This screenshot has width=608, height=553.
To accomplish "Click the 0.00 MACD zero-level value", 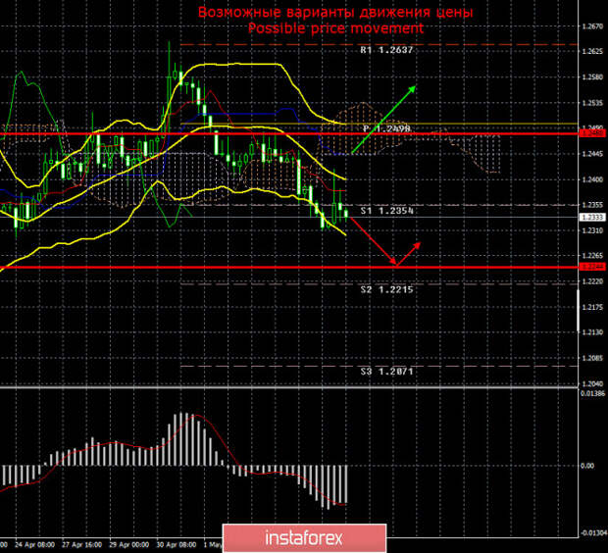I will pos(587,466).
